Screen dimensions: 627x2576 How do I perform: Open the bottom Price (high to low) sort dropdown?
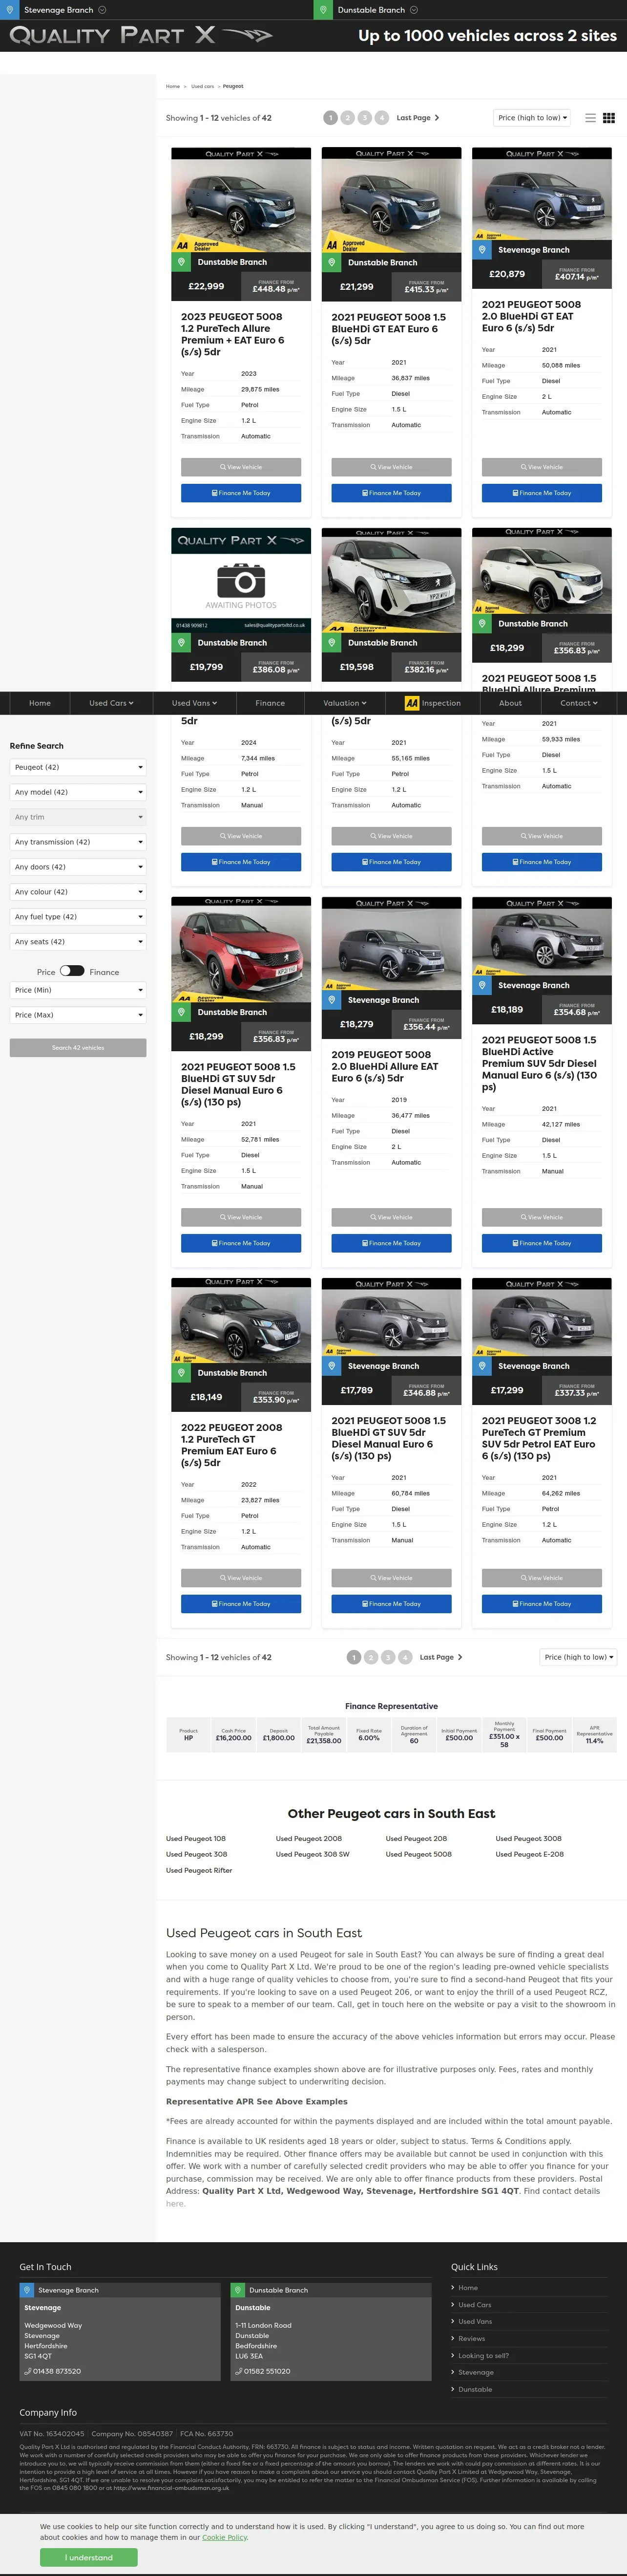[578, 1657]
